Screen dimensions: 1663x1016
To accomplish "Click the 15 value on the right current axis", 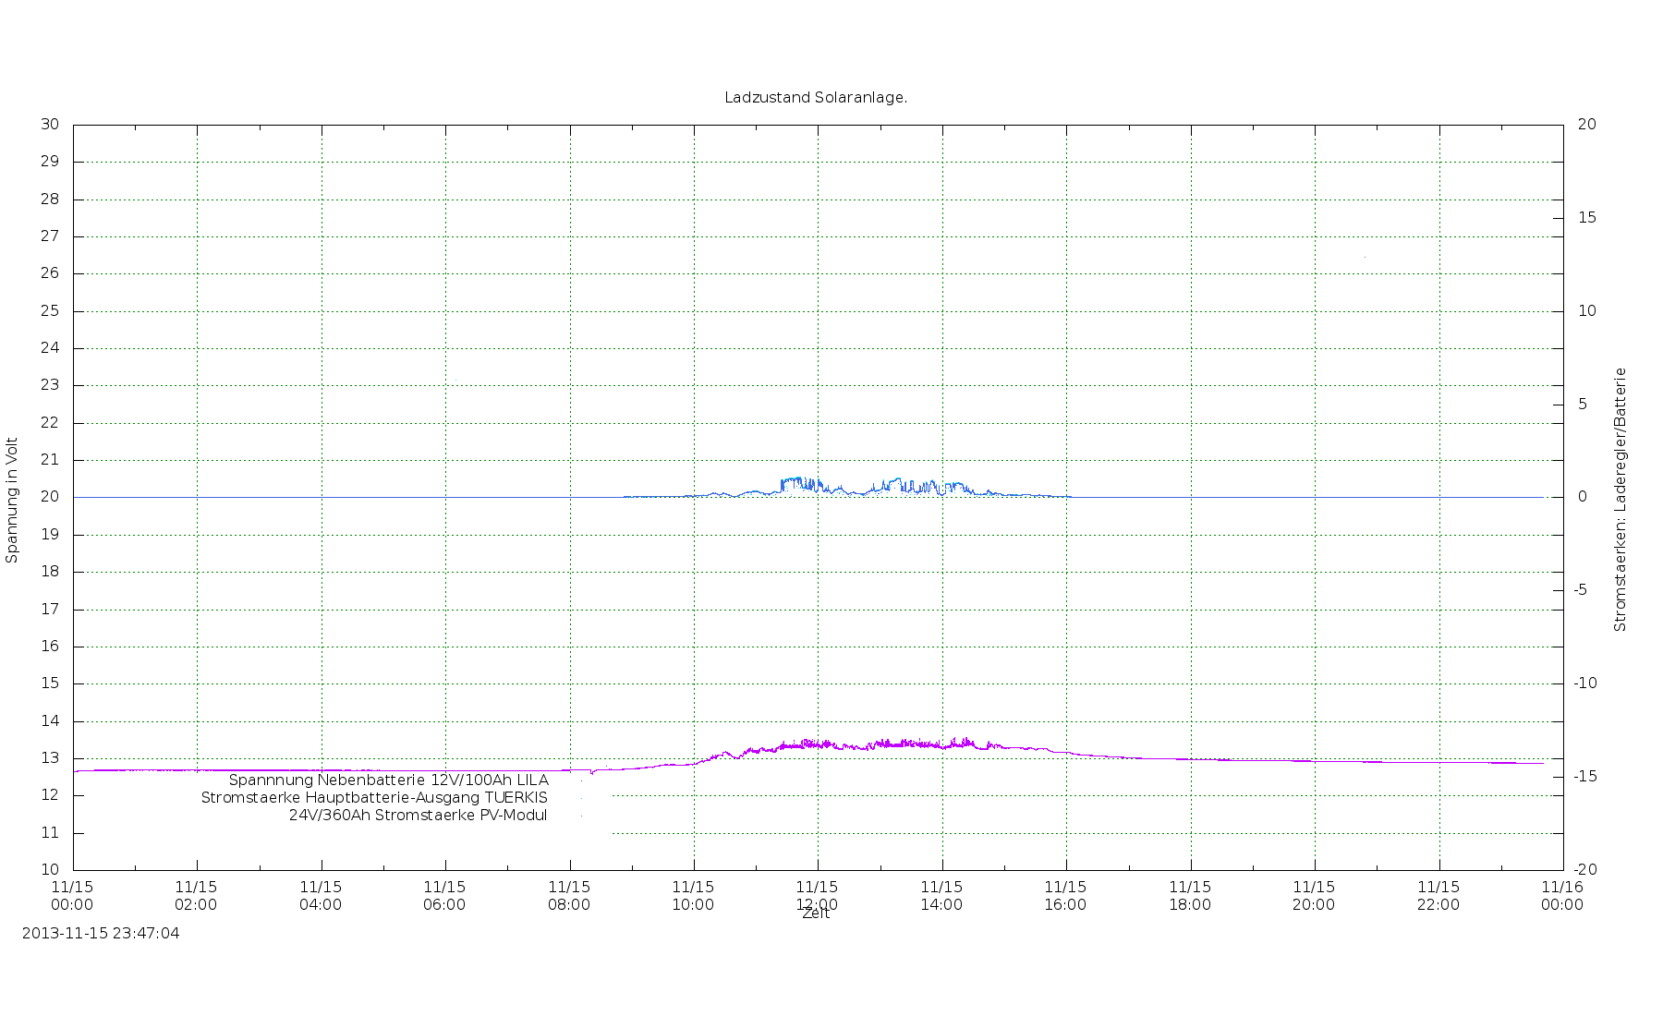I will [1587, 218].
